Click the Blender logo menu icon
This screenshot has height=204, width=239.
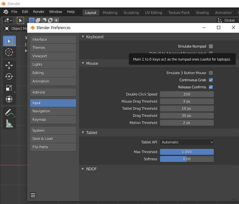(6, 12)
